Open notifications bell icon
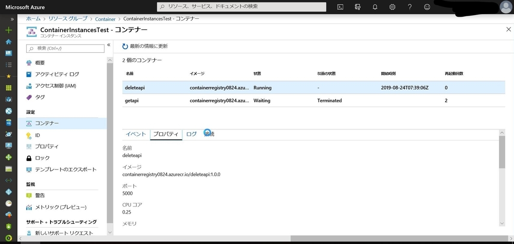 [x=375, y=7]
